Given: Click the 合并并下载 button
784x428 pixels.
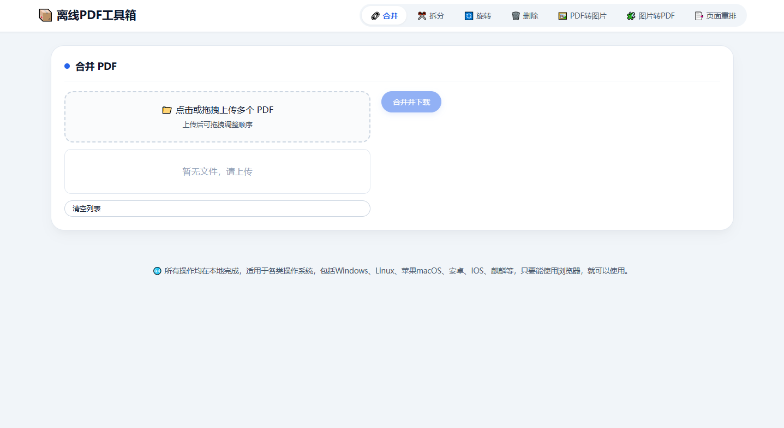Looking at the screenshot, I should (411, 102).
